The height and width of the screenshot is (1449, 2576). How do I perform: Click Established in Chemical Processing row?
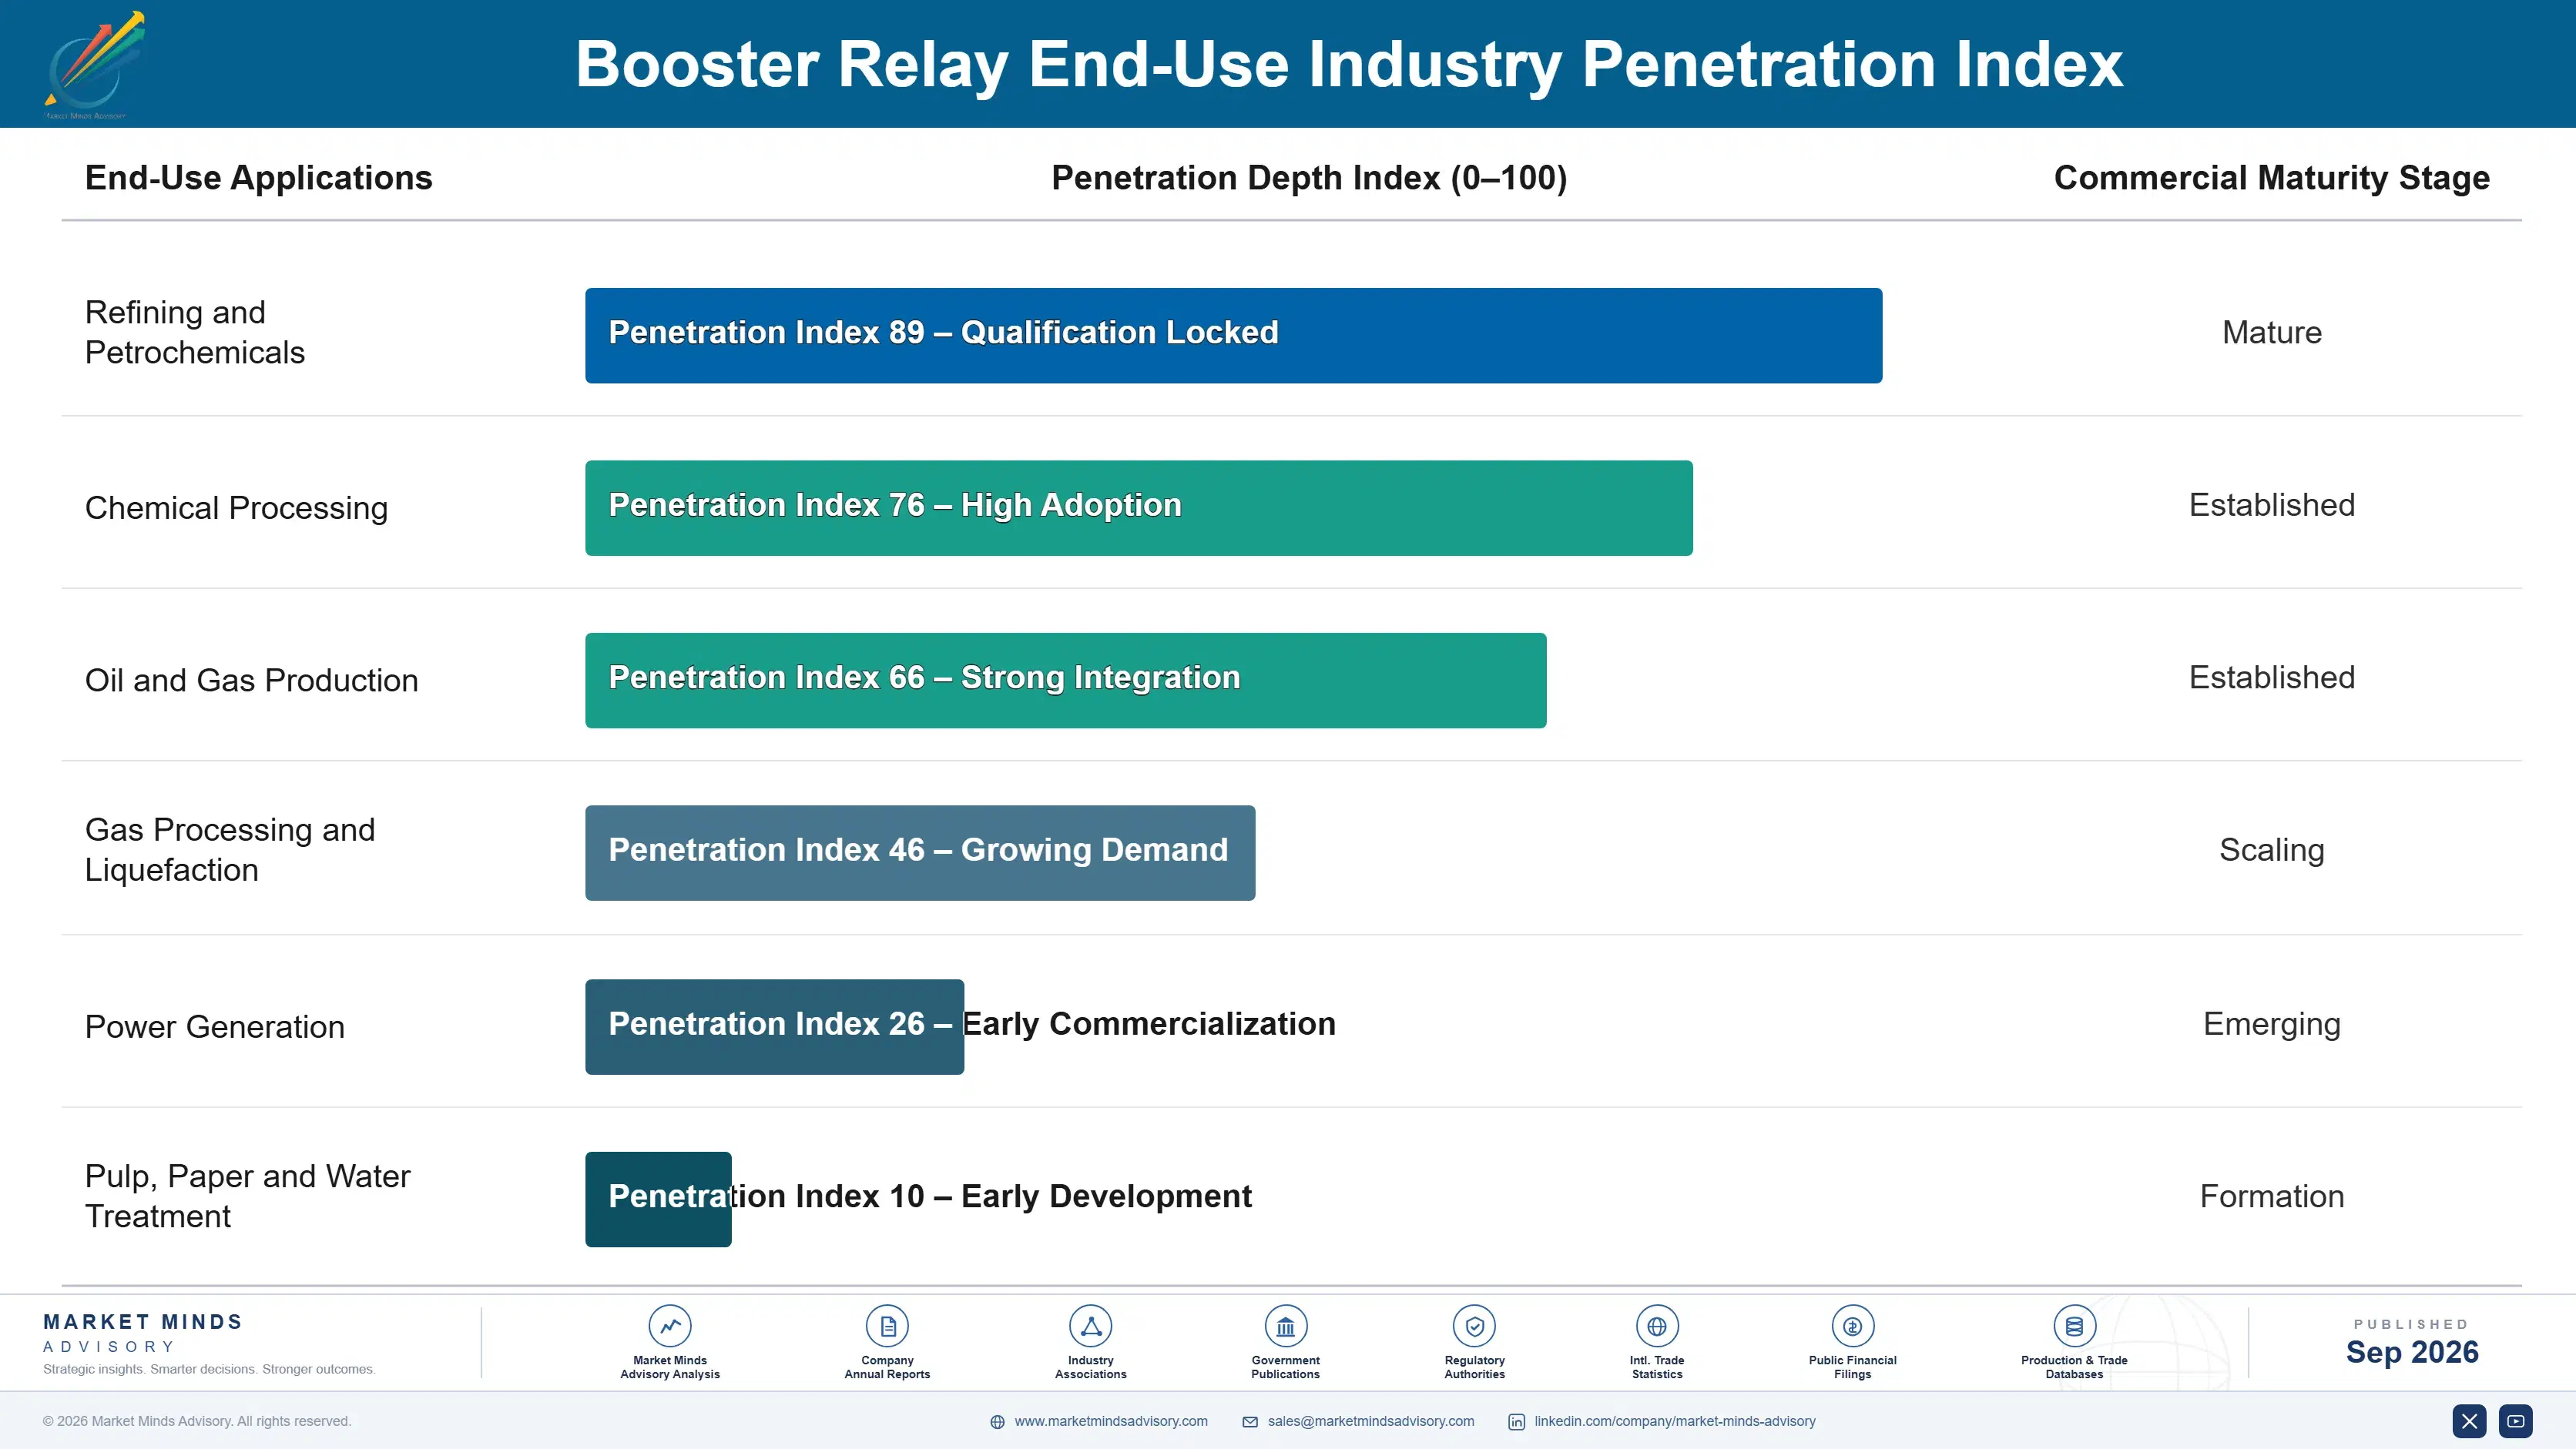2271,504
